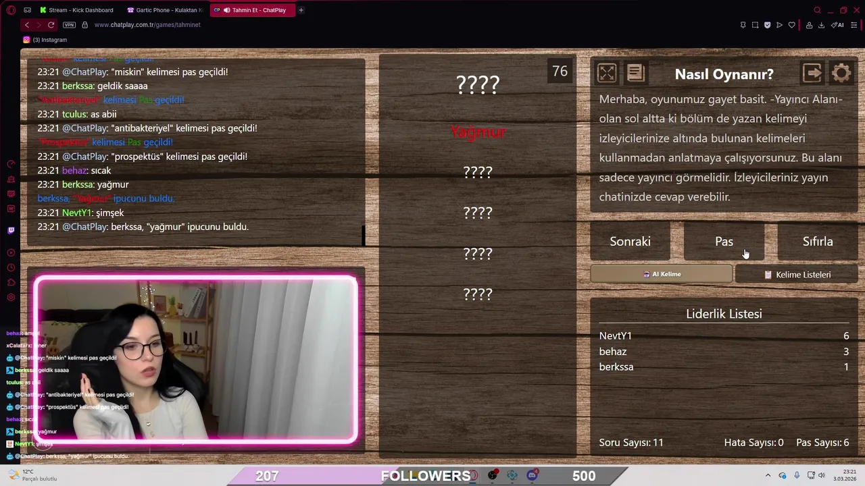865x486 pixels.
Task: Select the AI Kelime option
Action: (x=662, y=274)
